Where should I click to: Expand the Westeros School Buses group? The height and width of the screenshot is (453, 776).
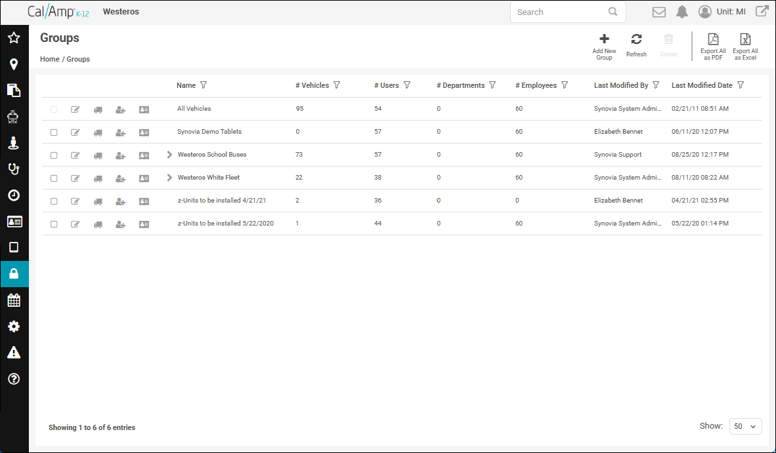(x=169, y=155)
